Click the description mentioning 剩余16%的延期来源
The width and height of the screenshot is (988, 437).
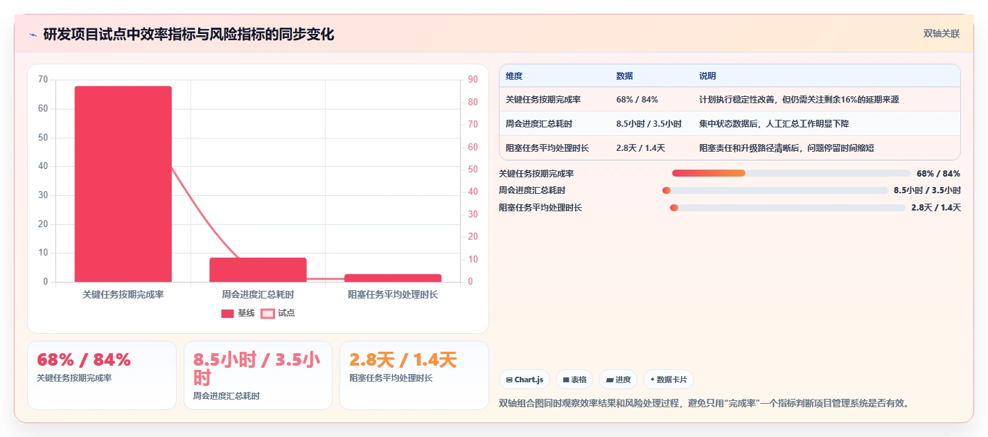click(799, 100)
